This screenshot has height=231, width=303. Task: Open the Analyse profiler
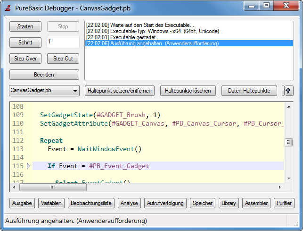tap(129, 203)
